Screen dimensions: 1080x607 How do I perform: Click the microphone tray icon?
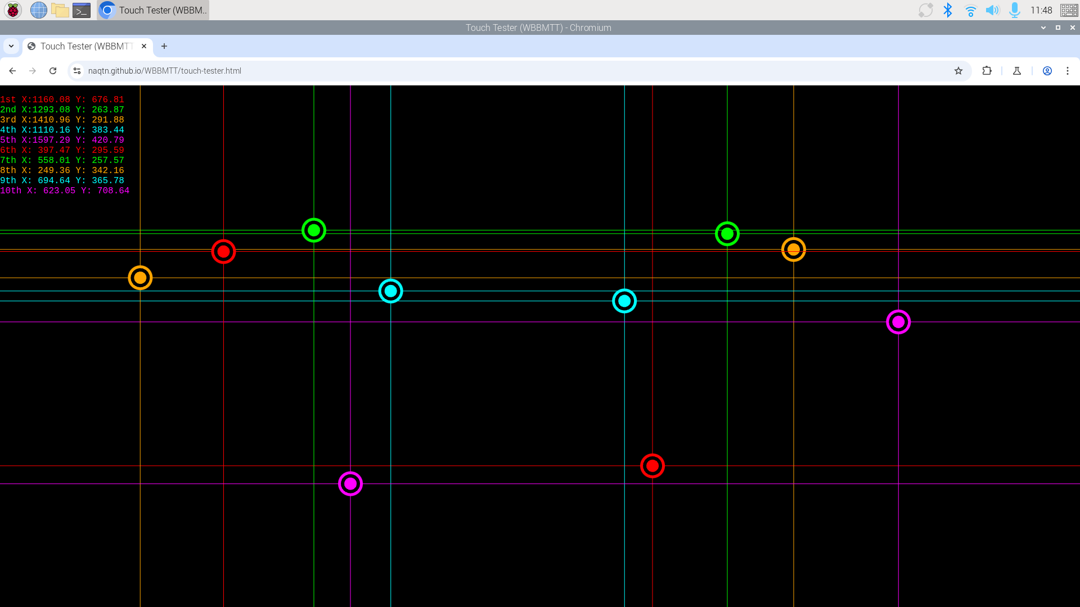(1015, 10)
